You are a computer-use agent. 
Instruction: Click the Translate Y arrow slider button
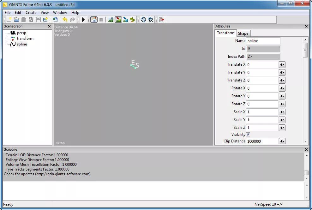click(x=282, y=72)
